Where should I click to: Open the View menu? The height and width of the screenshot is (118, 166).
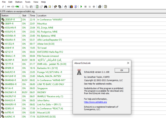(x=36, y=2)
